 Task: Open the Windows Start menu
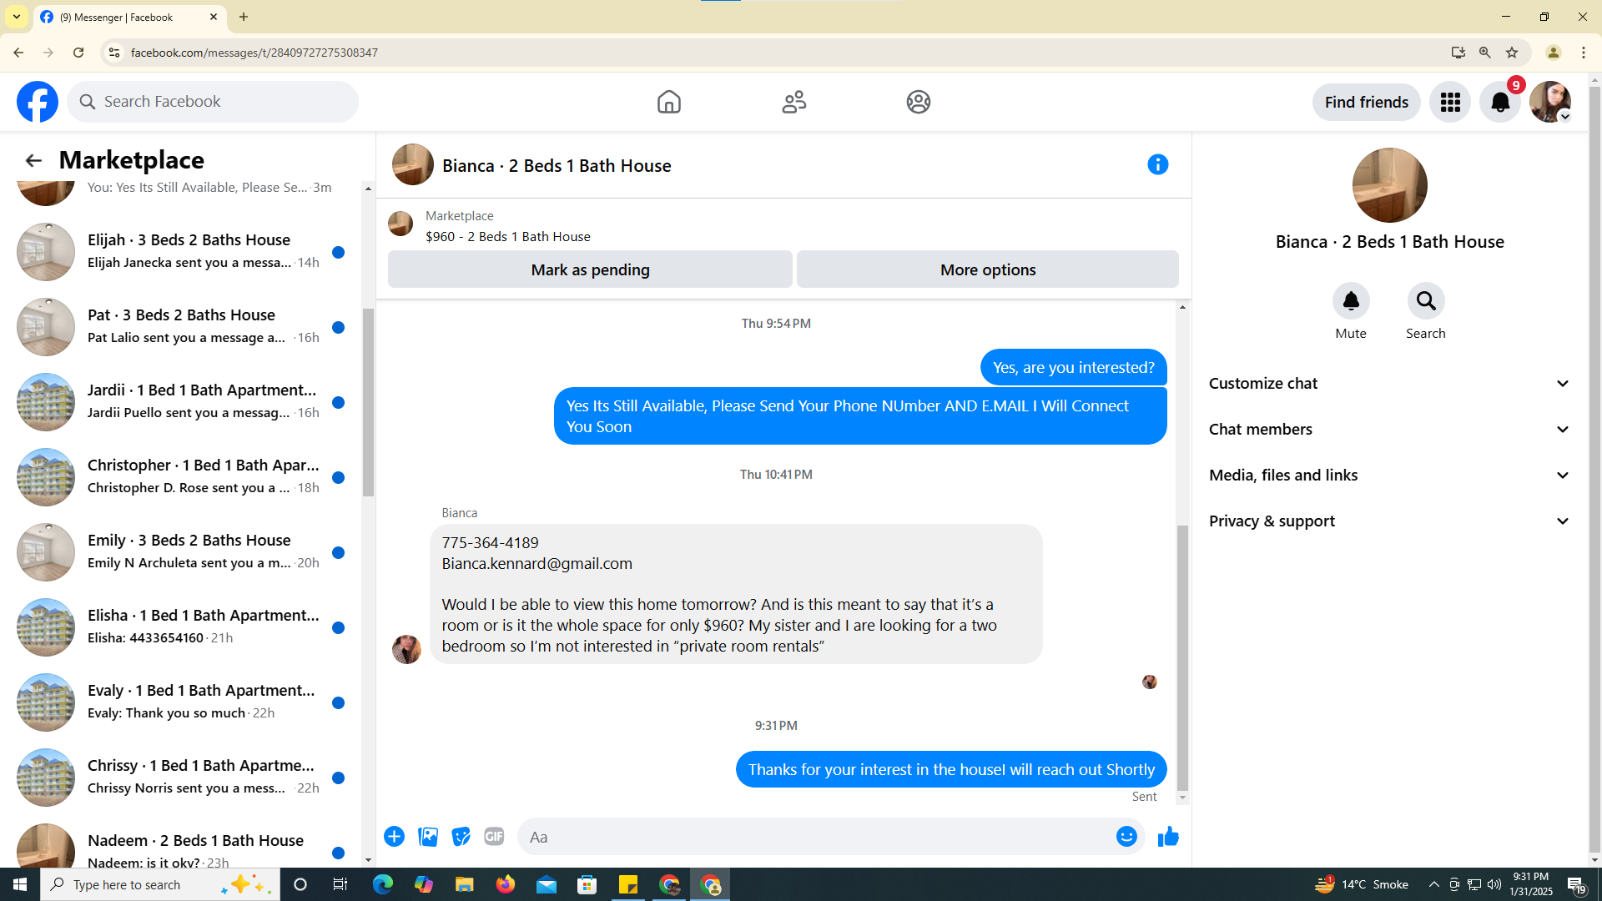(20, 884)
